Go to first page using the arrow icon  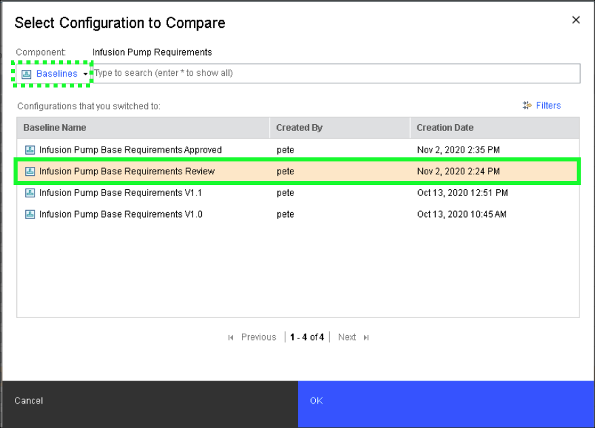[231, 338]
